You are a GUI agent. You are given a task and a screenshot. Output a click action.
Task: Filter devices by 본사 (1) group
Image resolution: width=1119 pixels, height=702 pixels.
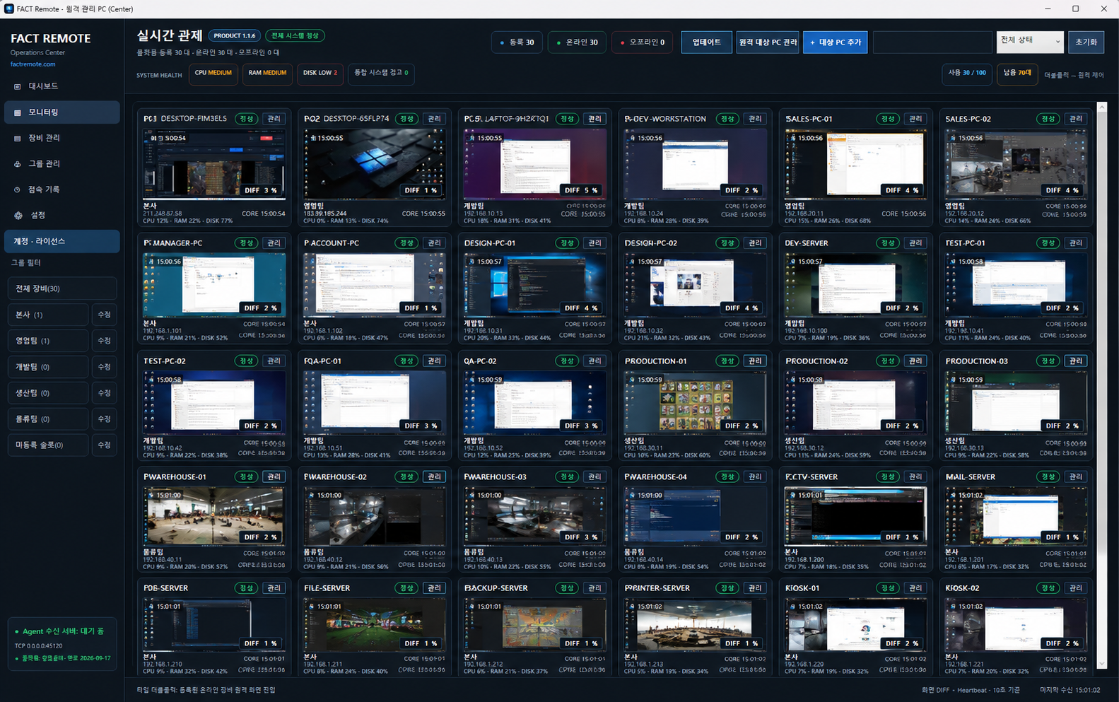pyautogui.click(x=47, y=315)
